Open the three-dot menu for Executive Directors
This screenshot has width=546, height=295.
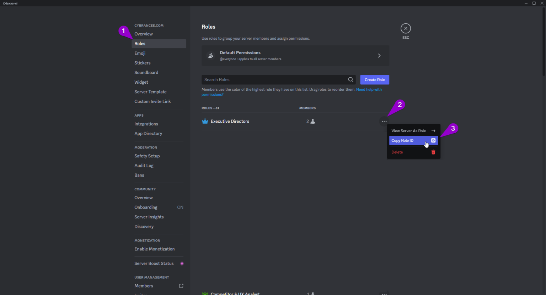coord(384,121)
